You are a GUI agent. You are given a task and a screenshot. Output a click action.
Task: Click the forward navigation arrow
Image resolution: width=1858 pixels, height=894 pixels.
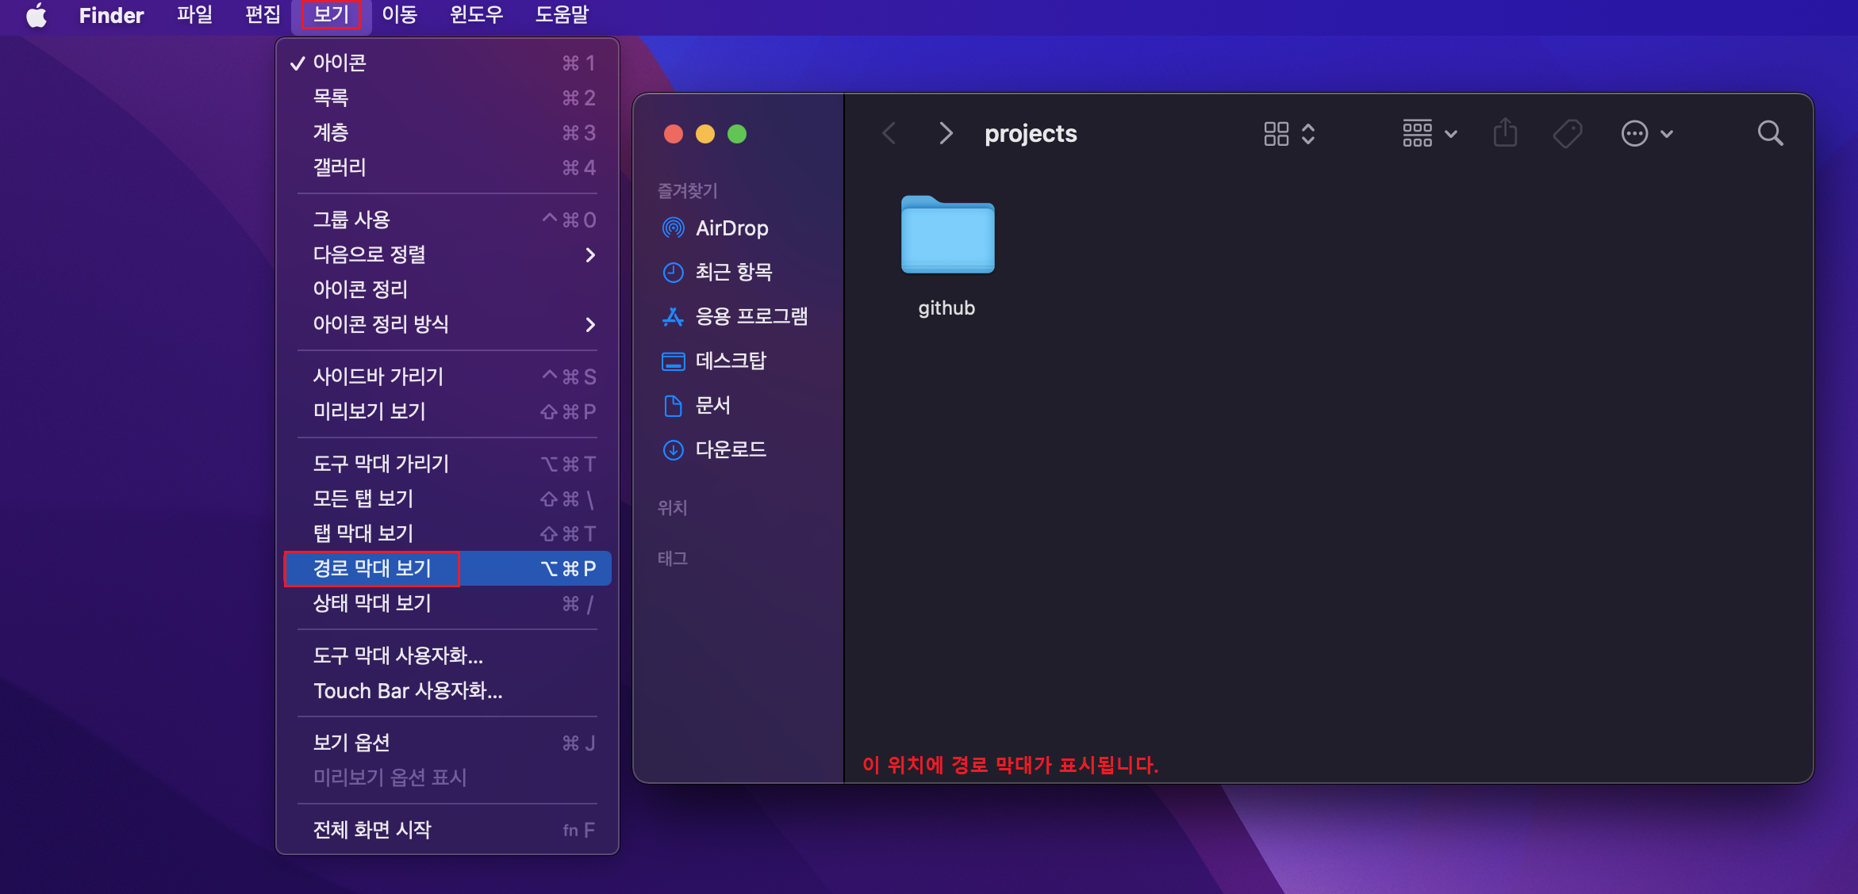coord(944,133)
